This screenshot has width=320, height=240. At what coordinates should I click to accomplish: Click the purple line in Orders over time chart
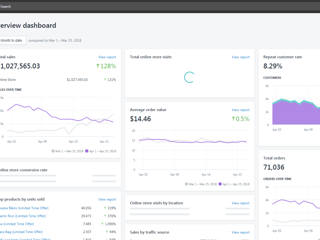click(x=296, y=203)
